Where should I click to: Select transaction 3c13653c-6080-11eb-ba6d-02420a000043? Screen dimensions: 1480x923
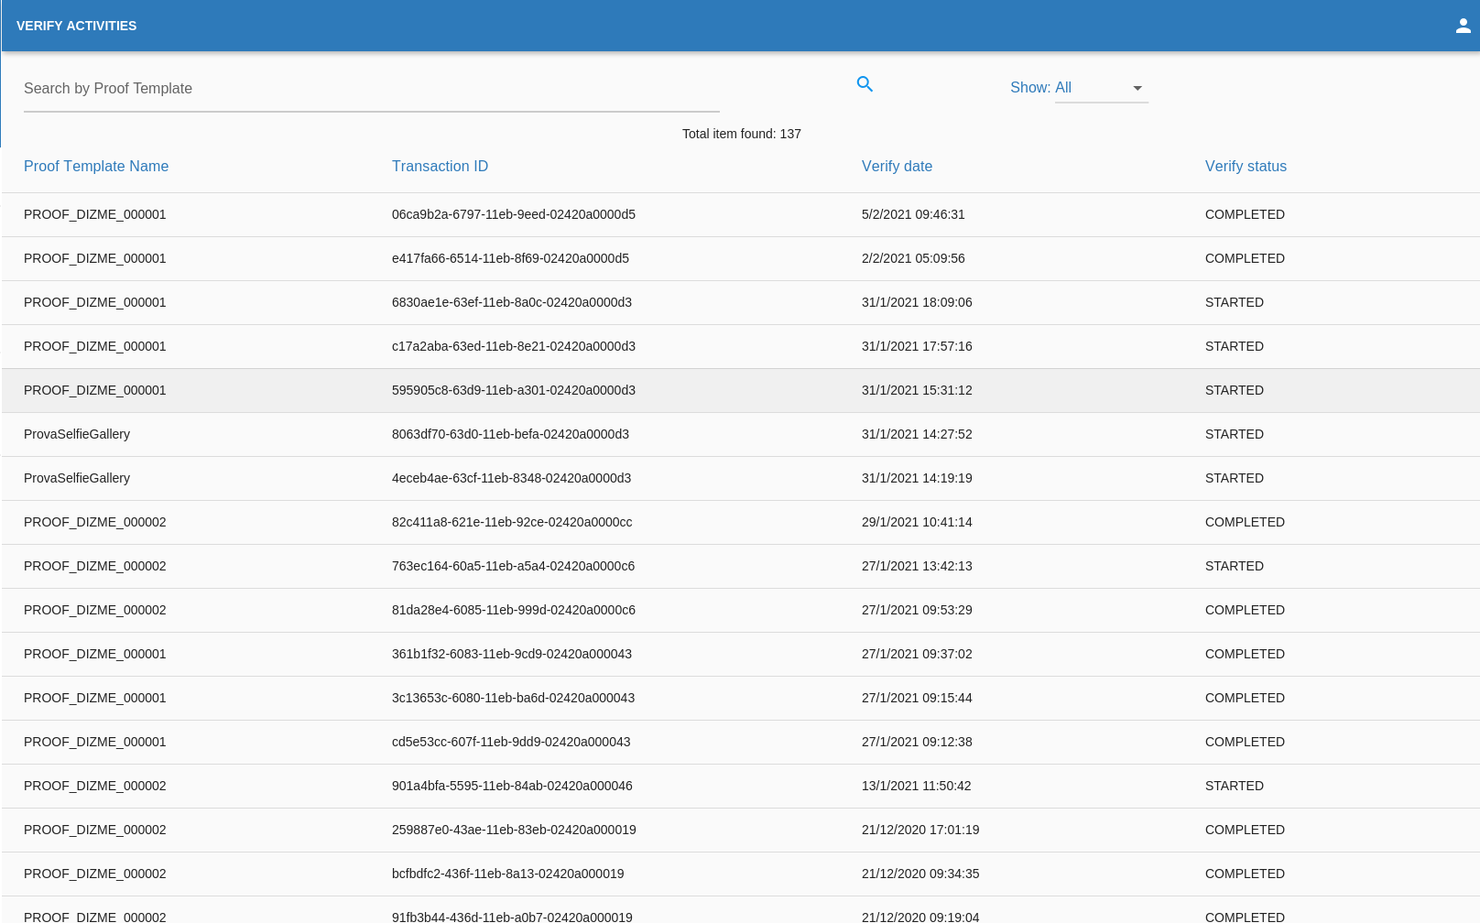coord(513,698)
